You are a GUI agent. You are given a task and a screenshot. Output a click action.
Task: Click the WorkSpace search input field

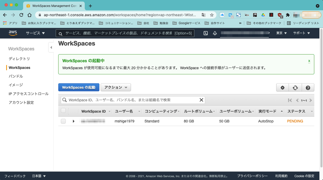129,100
